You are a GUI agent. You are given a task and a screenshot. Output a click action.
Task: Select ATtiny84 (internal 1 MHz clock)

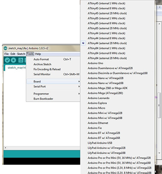pos(107,48)
